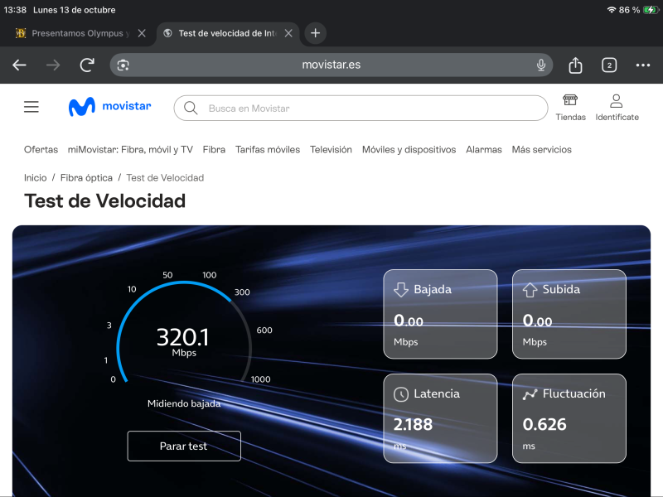Image resolution: width=663 pixels, height=497 pixels.
Task: Open the browser three-dot more menu
Action: coord(643,65)
